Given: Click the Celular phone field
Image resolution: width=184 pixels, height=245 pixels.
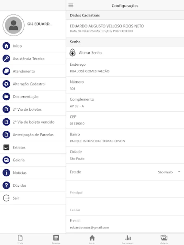Looking at the screenshot, I should 125,207.
